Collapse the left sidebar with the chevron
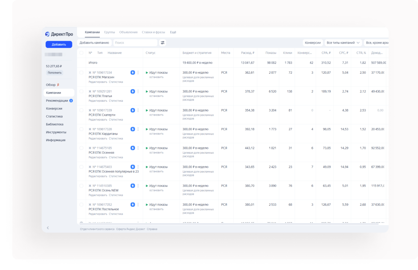The height and width of the screenshot is (270, 418). tap(48, 228)
